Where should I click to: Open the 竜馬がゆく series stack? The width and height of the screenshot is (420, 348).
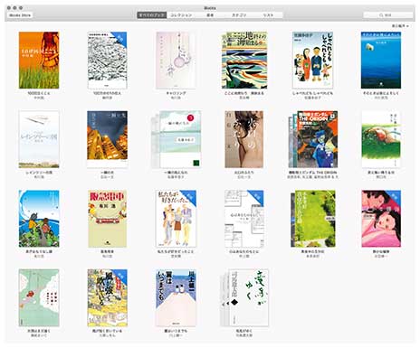(244, 297)
